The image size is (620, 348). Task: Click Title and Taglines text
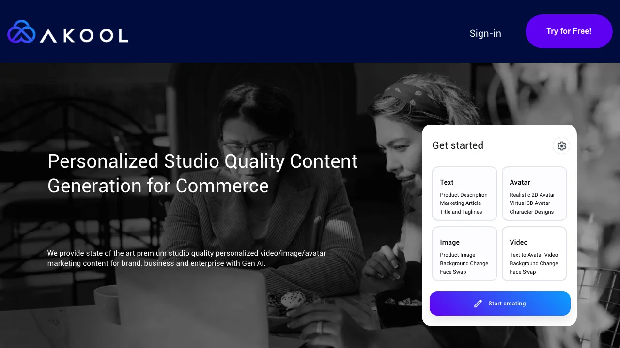[x=461, y=212]
